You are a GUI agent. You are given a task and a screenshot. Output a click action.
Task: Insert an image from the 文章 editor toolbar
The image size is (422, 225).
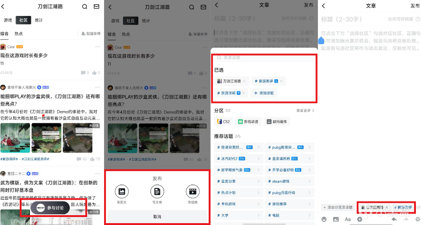(336, 219)
